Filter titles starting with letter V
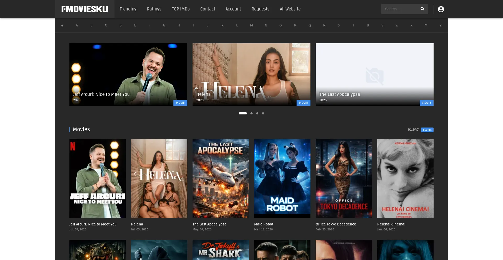This screenshot has height=260, width=503. point(382,25)
